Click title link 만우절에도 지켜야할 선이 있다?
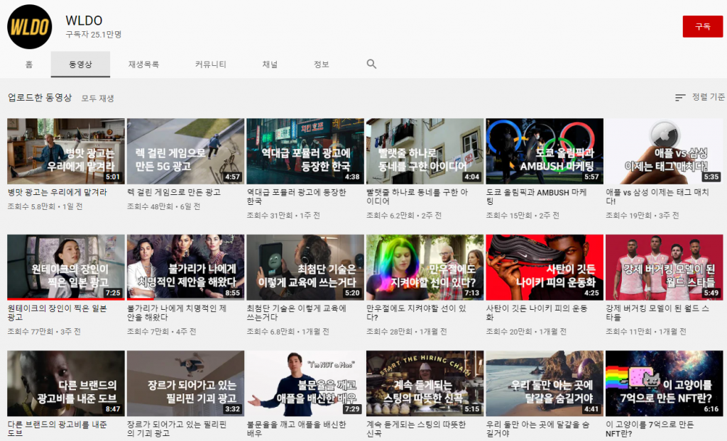 (x=416, y=313)
